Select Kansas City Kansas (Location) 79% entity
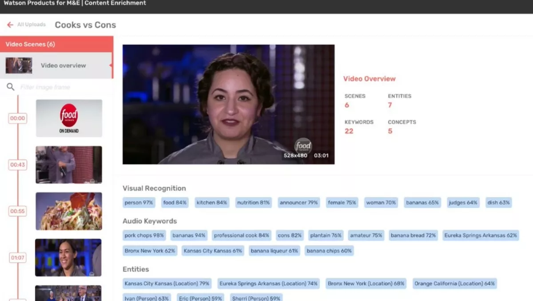 [x=167, y=284]
